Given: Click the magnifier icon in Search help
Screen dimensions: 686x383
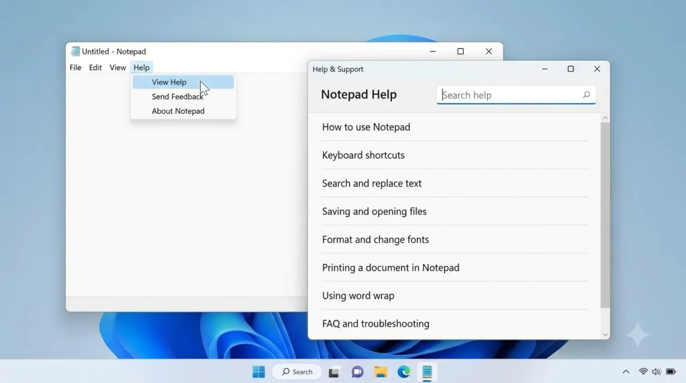Looking at the screenshot, I should pos(586,95).
